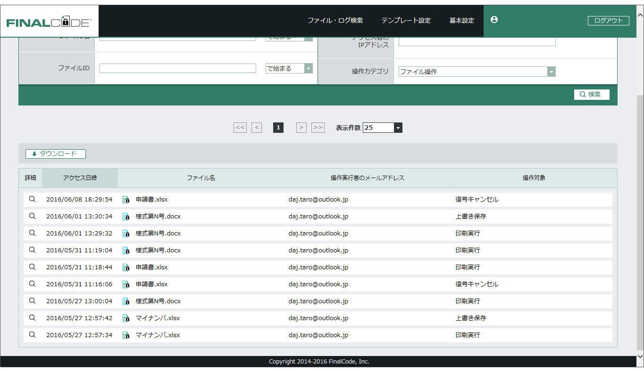This screenshot has width=644, height=372.
Task: Click the ログアウト button
Action: click(x=608, y=21)
